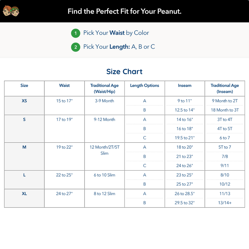This screenshot has height=249, width=249.
Task: Click the two kids logo icon
Action: [x=11, y=11]
